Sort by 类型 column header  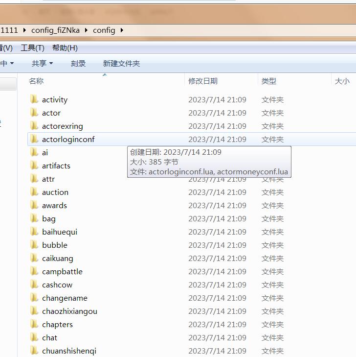click(268, 81)
